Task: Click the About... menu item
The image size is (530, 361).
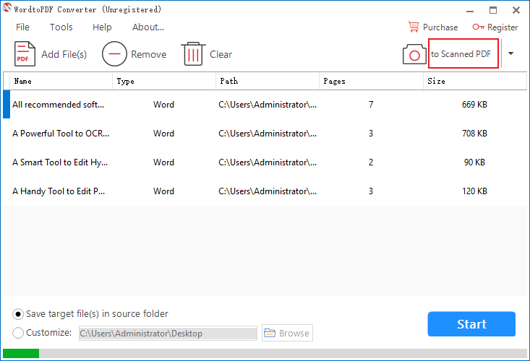Action: 148,27
